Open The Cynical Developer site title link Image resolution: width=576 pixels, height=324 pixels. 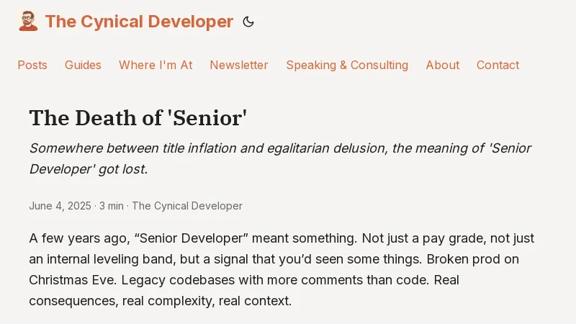(139, 22)
